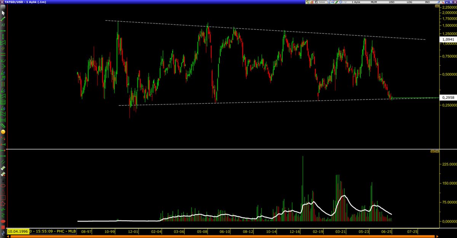This screenshot has width=457, height=238.
Task: Open the Formasyon dropdown
Action: (x=322, y=2)
